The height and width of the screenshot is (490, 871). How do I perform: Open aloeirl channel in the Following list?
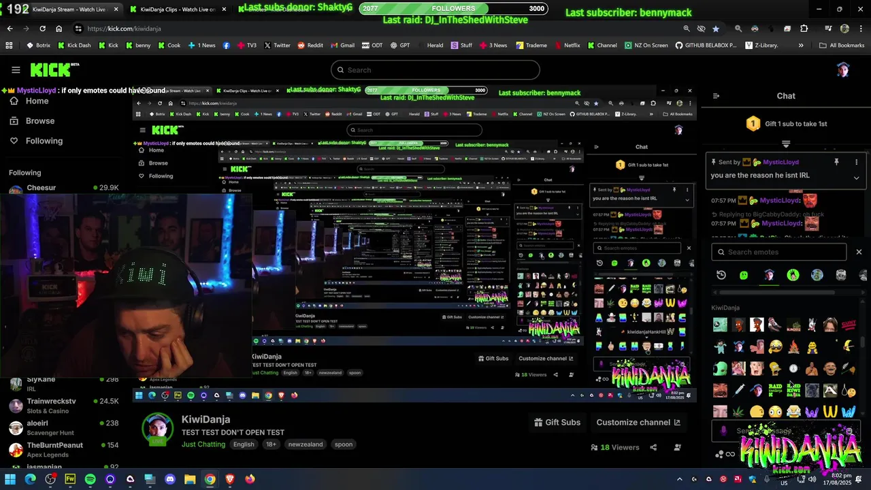tap(65, 427)
